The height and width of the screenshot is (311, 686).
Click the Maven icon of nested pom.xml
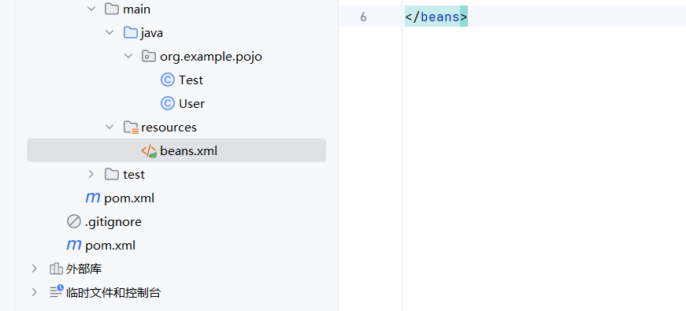[93, 198]
